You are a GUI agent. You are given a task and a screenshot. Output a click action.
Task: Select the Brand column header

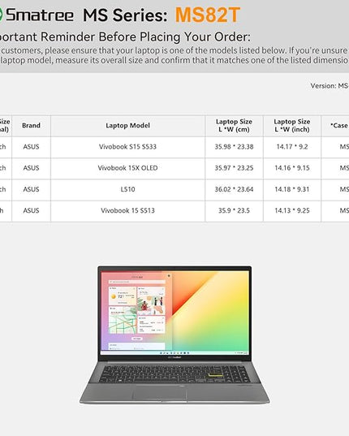pos(31,125)
